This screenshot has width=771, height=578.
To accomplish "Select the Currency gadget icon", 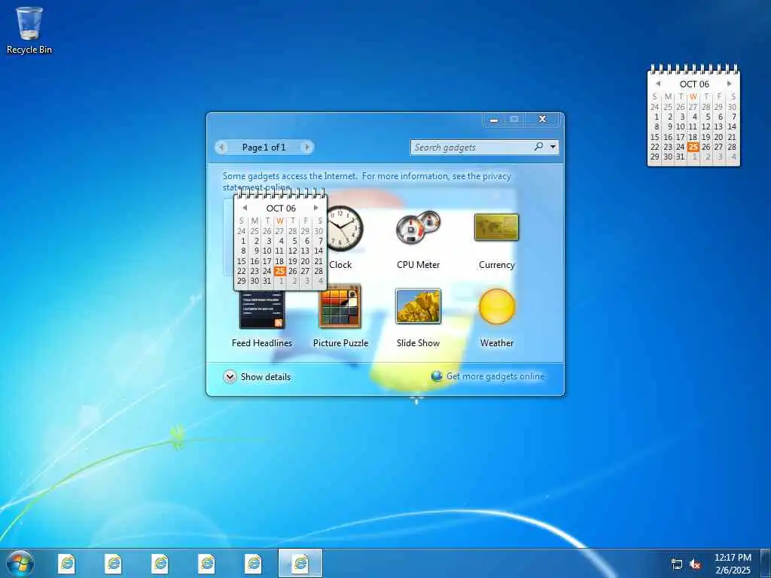I will pyautogui.click(x=497, y=227).
